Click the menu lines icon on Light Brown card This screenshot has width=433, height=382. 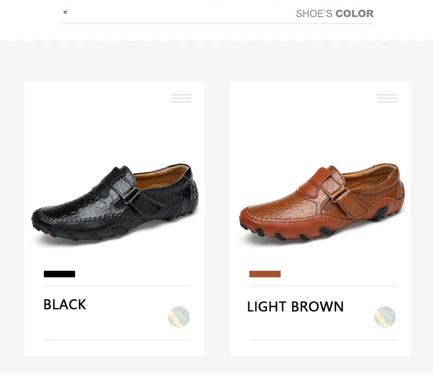pyautogui.click(x=387, y=99)
